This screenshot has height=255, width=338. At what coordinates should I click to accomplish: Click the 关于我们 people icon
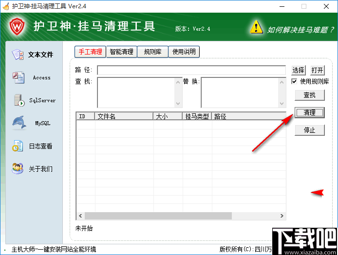point(18,168)
